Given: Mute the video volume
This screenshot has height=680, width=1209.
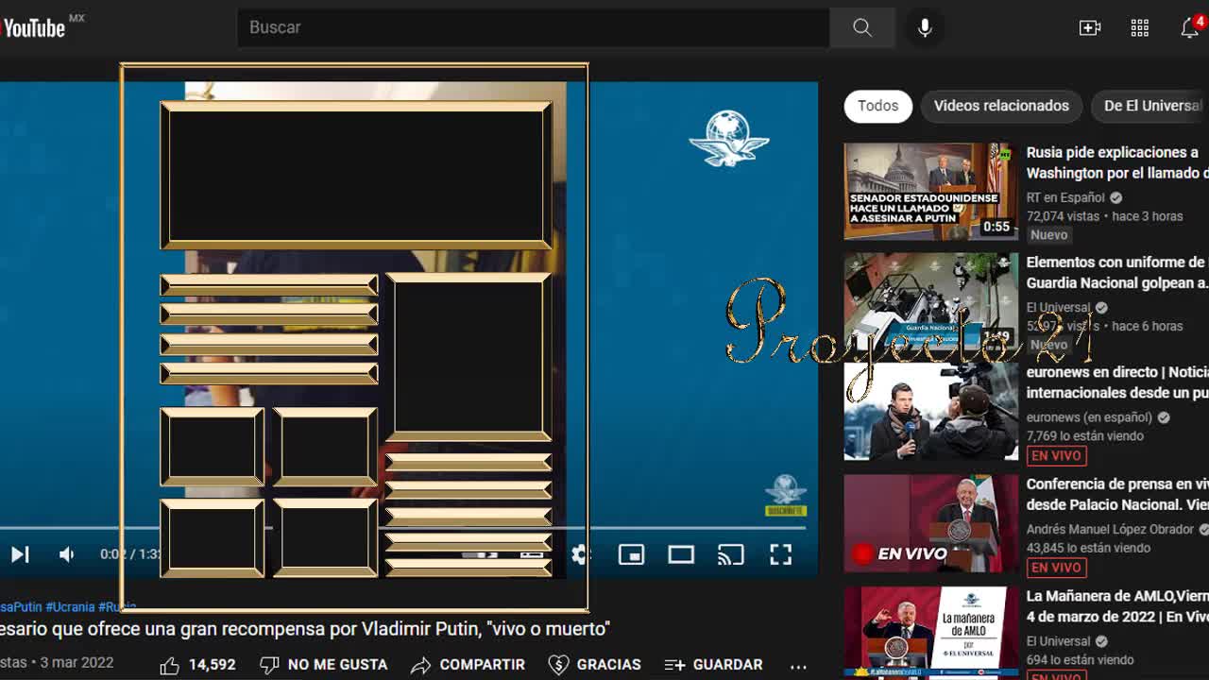Looking at the screenshot, I should point(66,554).
